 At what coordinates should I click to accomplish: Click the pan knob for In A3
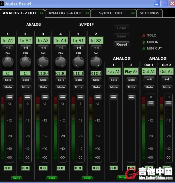click(43, 62)
